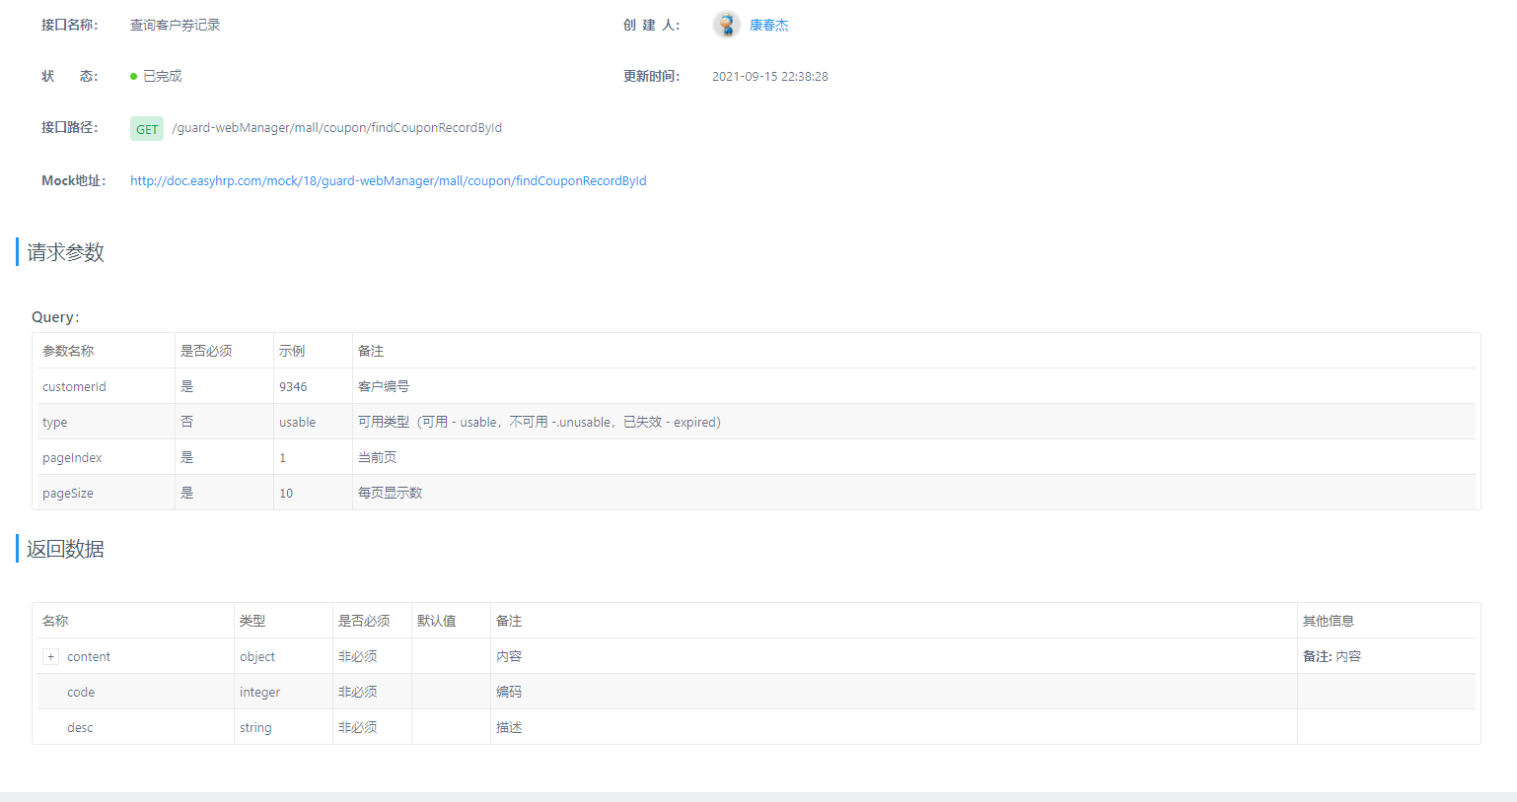Click the interface name 查询客户券记录
Screen dimensions: 1517x802
point(176,26)
